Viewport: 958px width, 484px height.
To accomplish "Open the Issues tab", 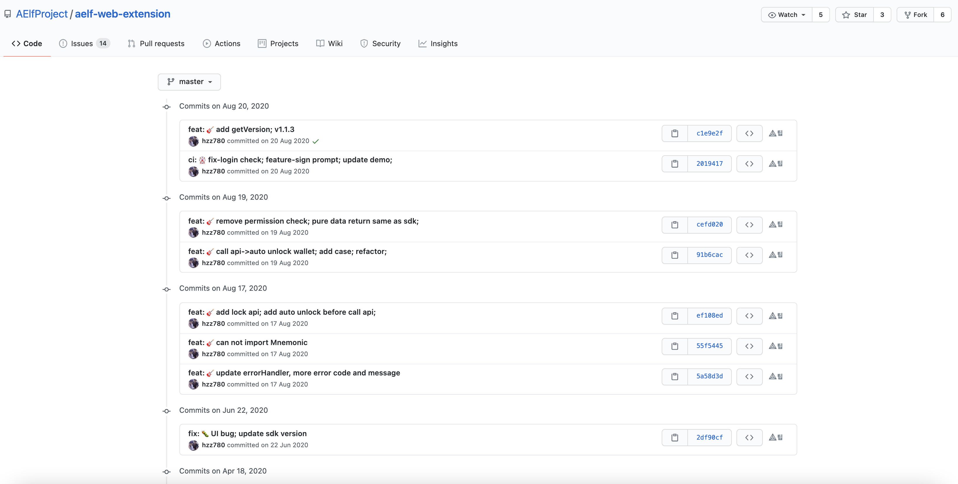I will [84, 43].
